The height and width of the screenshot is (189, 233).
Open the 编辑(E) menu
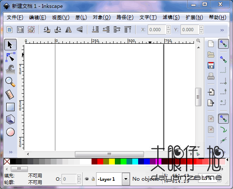point(37,17)
